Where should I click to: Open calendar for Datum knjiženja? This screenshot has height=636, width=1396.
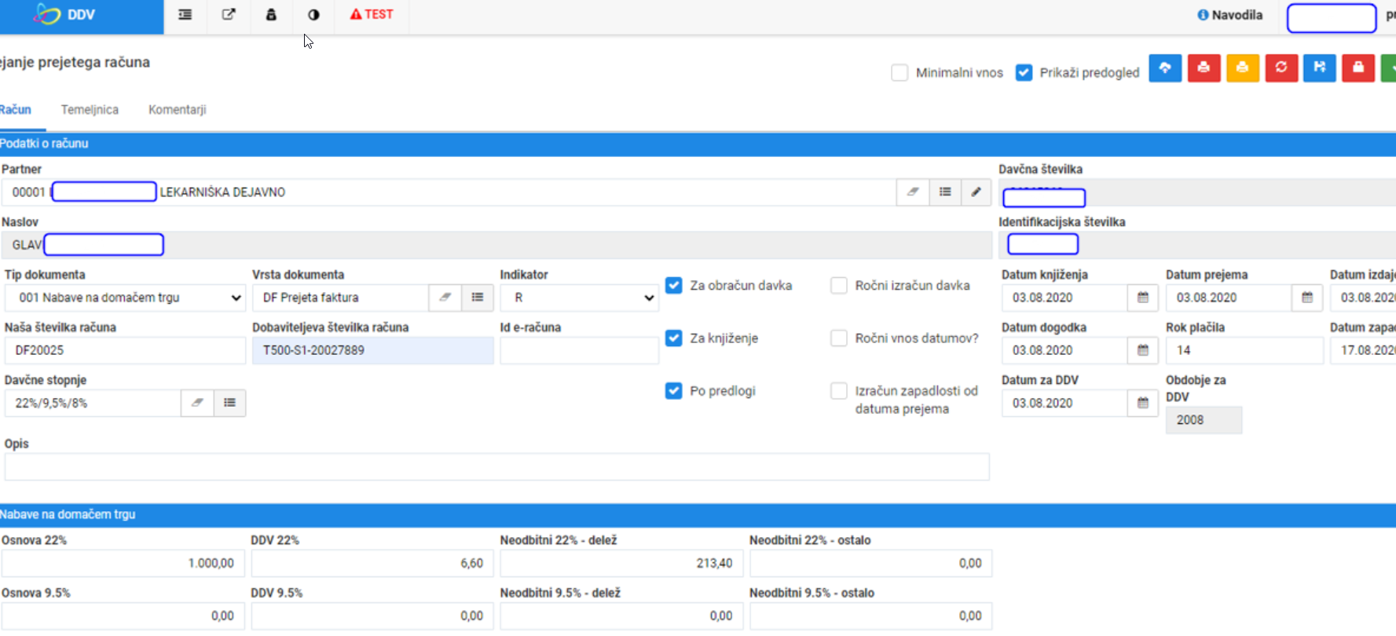pos(1143,298)
